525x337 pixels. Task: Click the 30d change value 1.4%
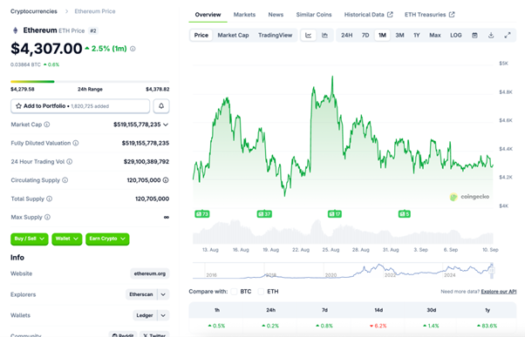[431, 326]
